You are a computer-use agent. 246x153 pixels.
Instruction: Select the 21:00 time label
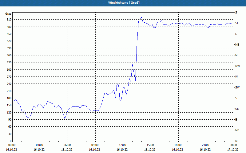pos(206,145)
